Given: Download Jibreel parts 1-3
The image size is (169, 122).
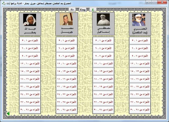Looking at the screenshot, I should coord(67,40).
